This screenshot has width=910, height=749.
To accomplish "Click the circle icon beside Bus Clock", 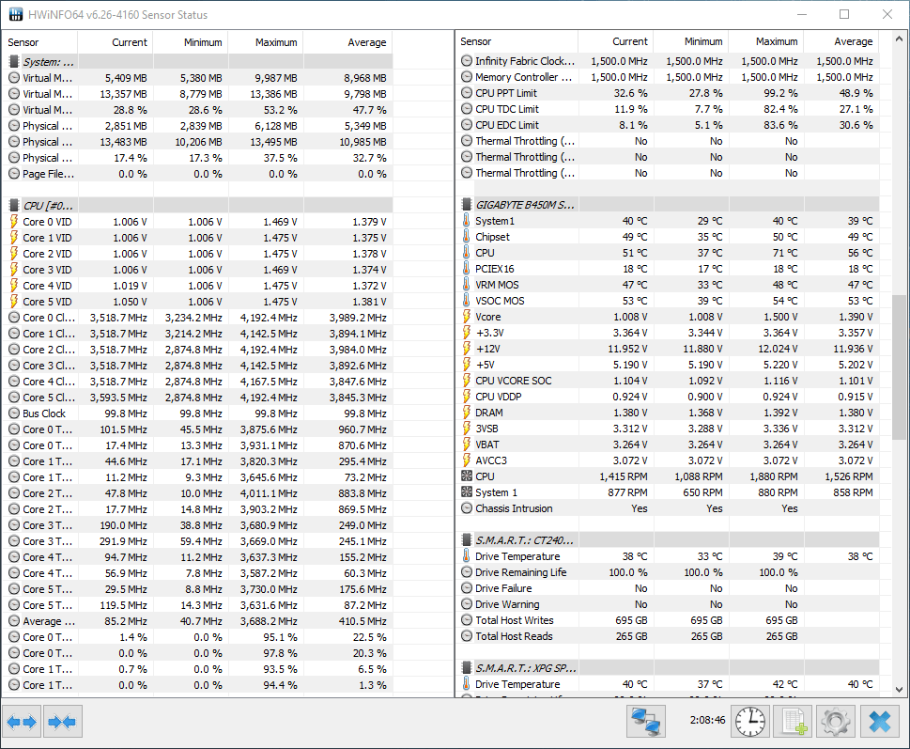I will click(14, 414).
